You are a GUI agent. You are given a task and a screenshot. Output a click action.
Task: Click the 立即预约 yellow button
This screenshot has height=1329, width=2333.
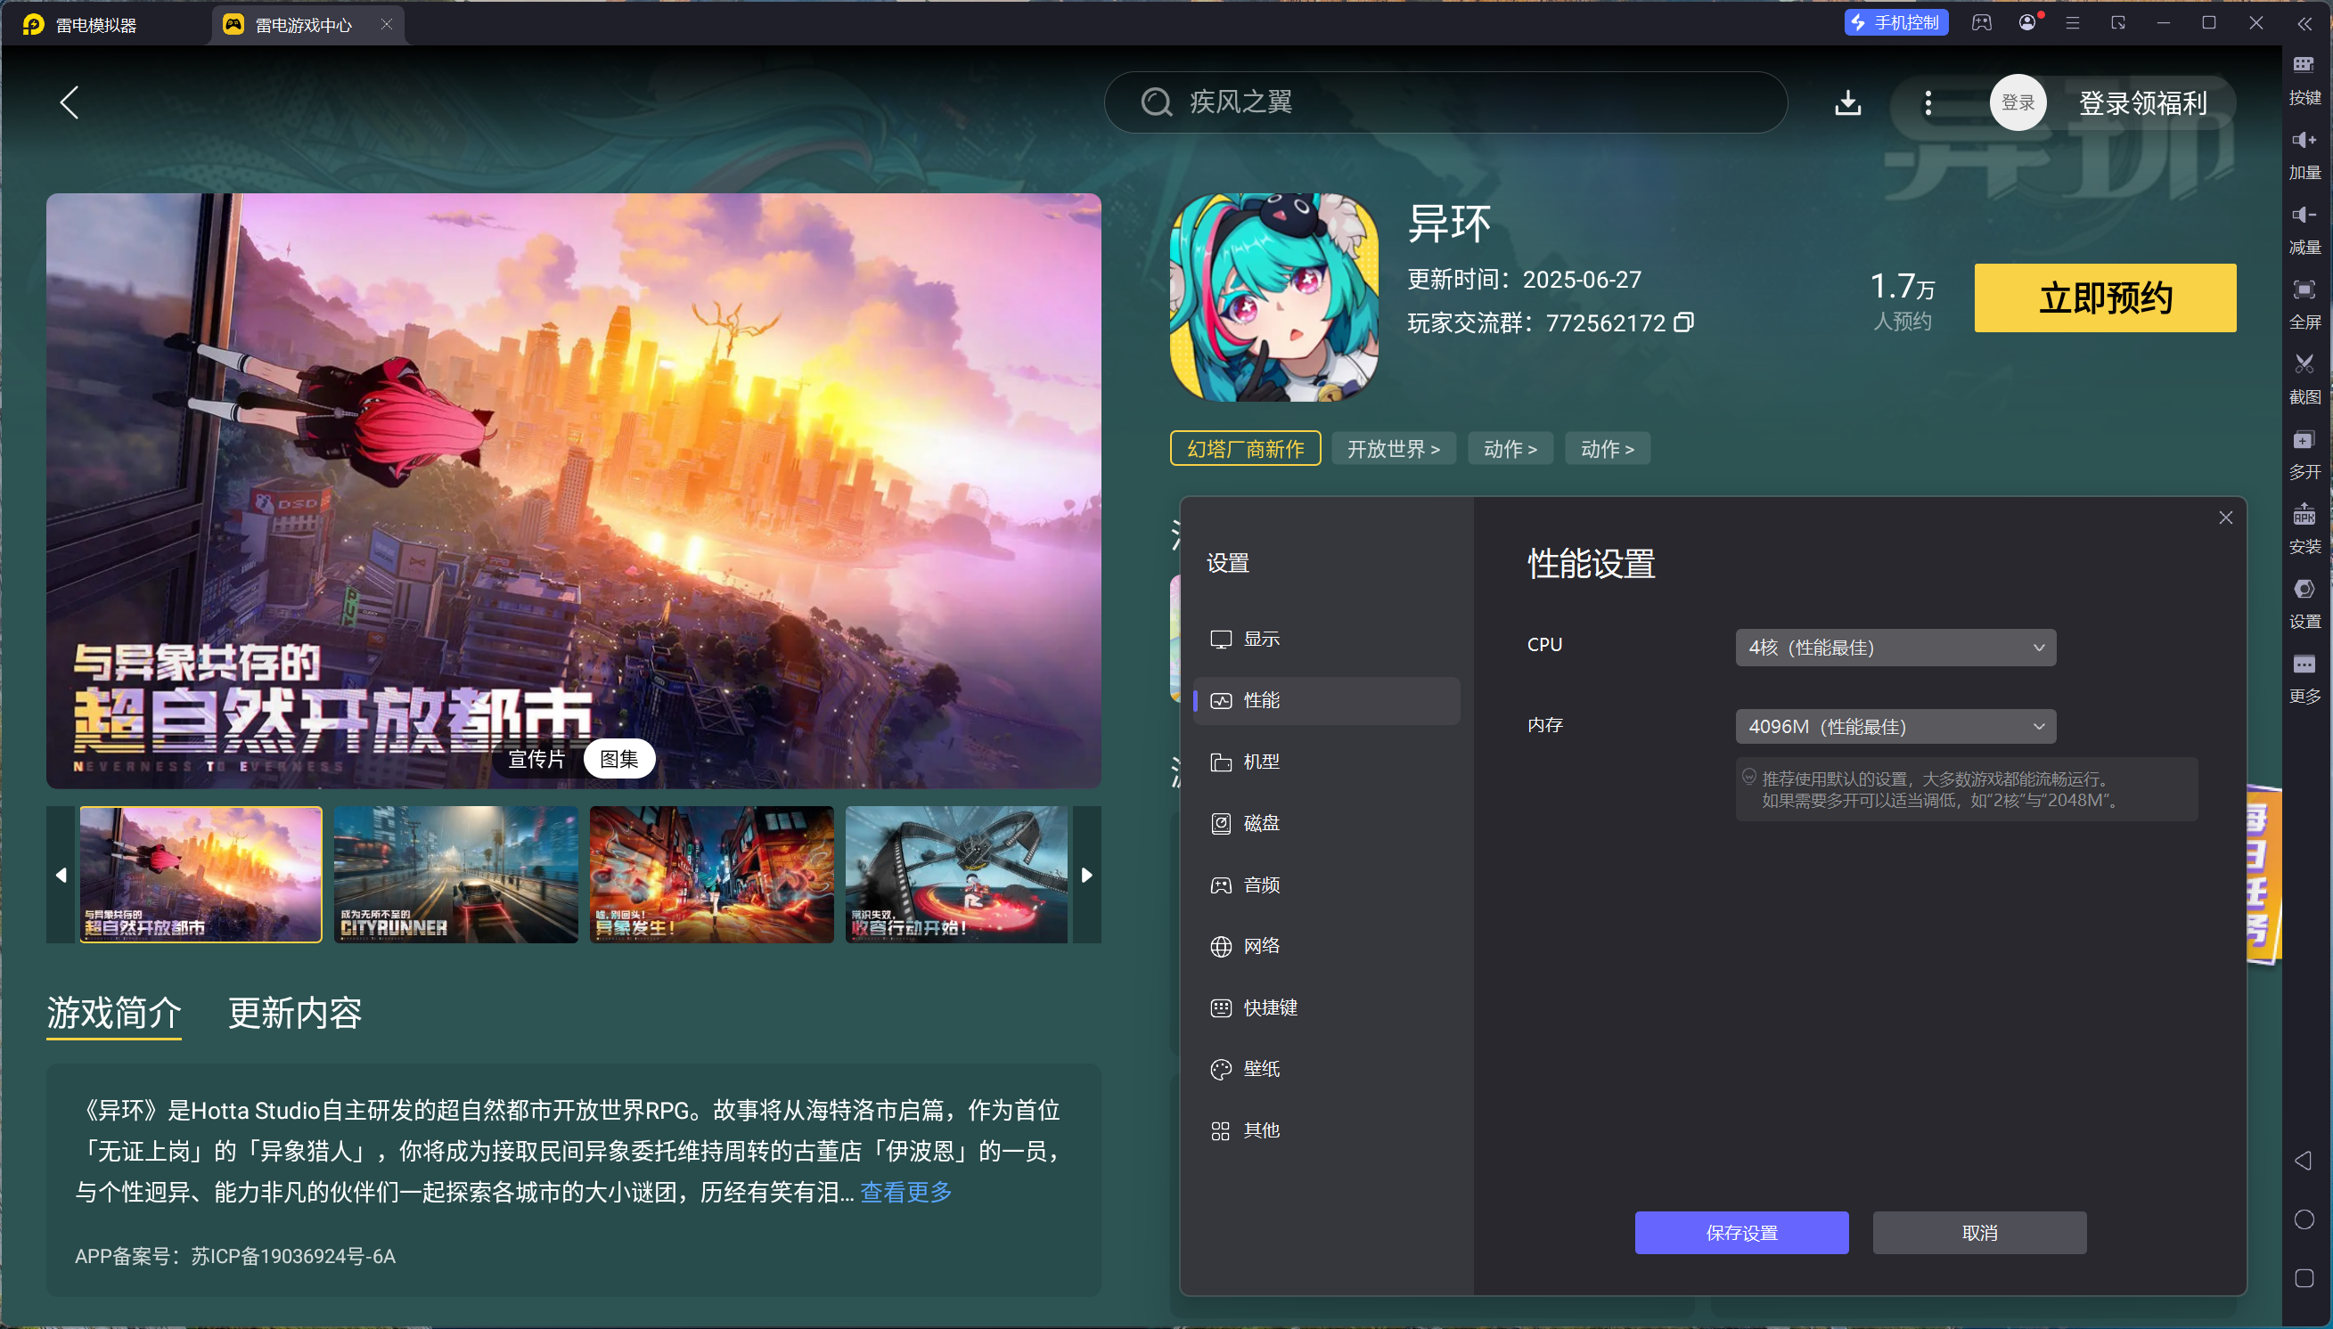[x=2105, y=298]
